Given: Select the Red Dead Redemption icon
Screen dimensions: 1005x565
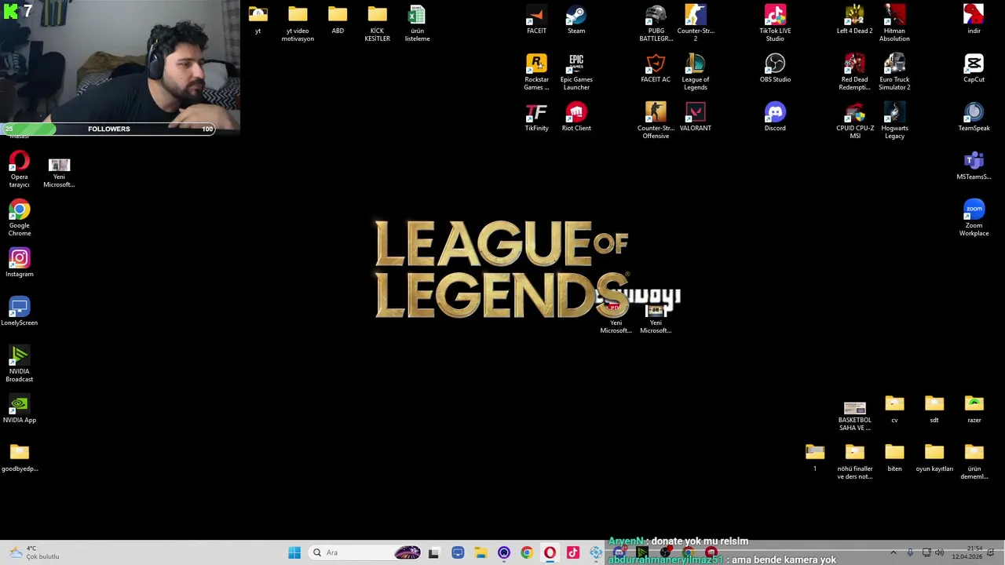Looking at the screenshot, I should pyautogui.click(x=854, y=72).
